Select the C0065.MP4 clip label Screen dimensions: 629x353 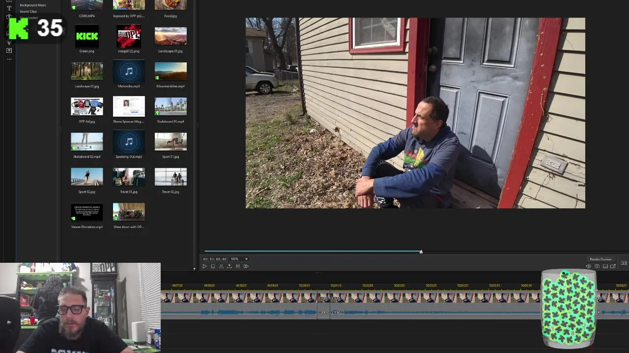coord(87,16)
